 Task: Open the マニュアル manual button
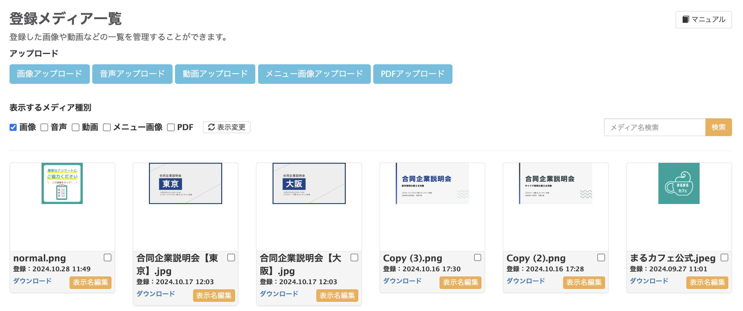703,19
